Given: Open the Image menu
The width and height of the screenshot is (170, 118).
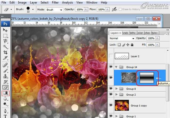Looking at the screenshot, I should click(22, 2).
